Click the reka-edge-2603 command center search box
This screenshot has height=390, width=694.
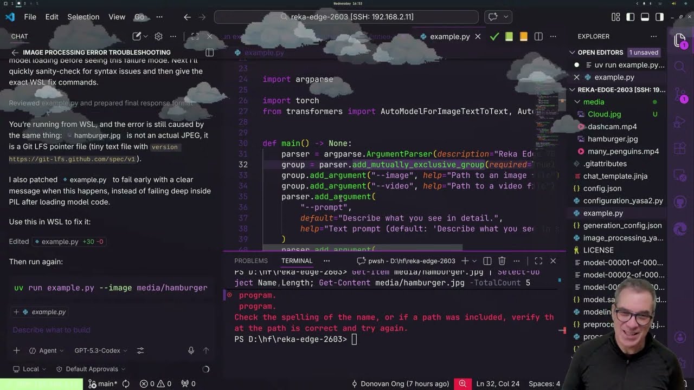click(346, 17)
